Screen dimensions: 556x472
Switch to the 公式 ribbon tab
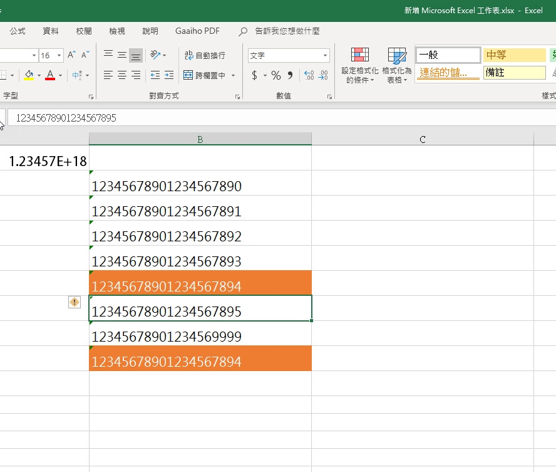(x=18, y=31)
